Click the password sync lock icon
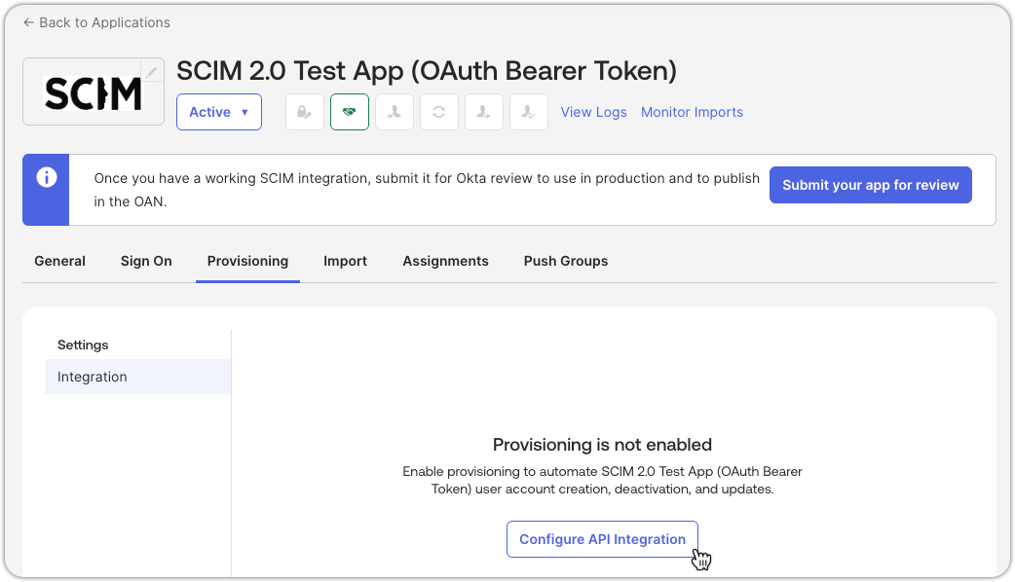 coord(305,112)
